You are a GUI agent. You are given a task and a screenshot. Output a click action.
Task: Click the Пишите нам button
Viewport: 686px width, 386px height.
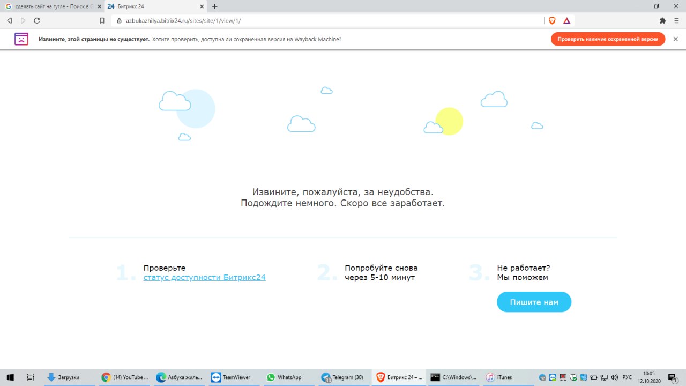(x=534, y=302)
